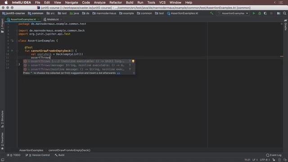Open the Event Log
This screenshot has width=288, height=162.
(274, 155)
